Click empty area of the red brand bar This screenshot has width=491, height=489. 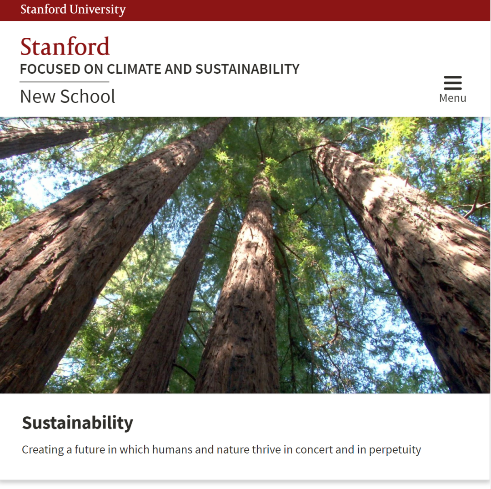tap(307, 10)
